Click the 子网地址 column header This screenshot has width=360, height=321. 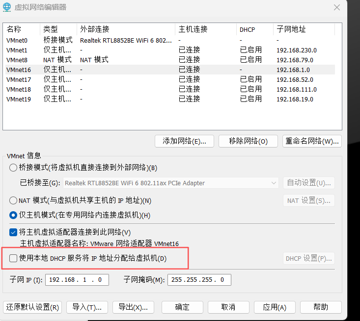[x=304, y=29]
